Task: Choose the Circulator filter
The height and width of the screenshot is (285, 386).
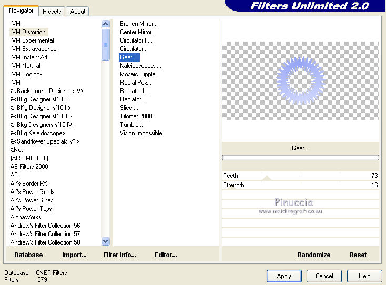Action: 134,49
